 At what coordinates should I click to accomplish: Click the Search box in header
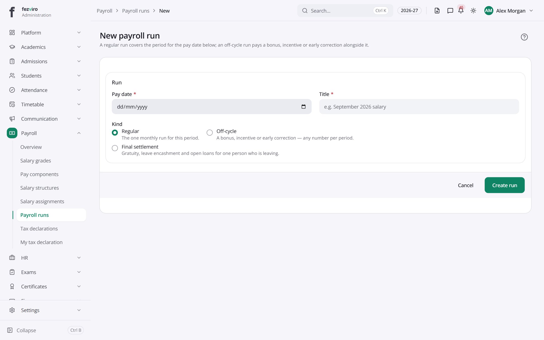tap(345, 11)
